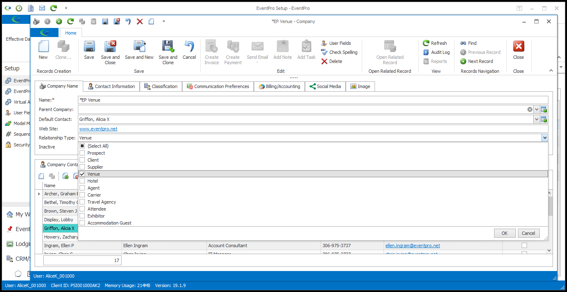Click the add-existing contact green plus icon
Image resolution: width=567 pixels, height=292 pixels.
tap(66, 176)
